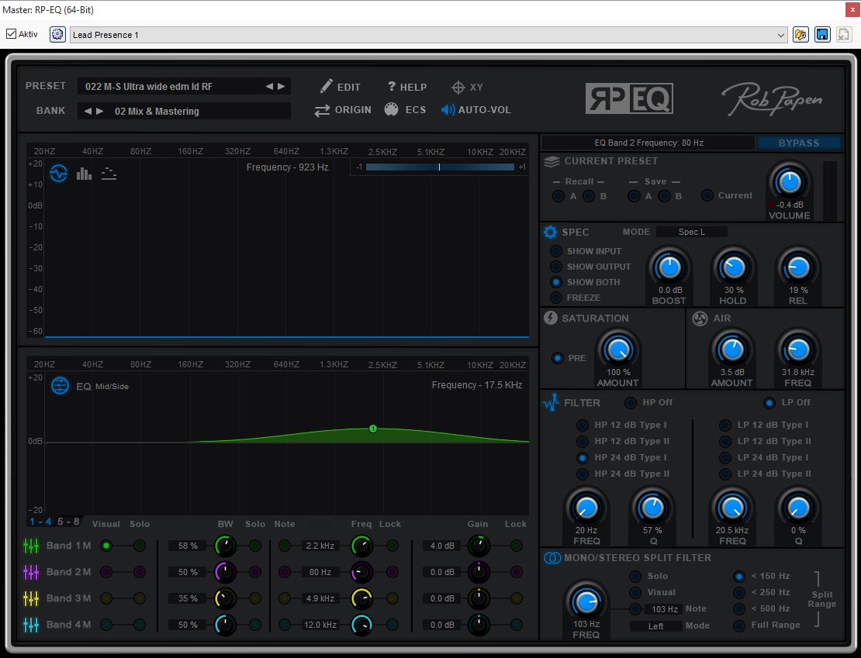The height and width of the screenshot is (658, 861).
Task: Enable the FREEZE option
Action: pos(556,298)
